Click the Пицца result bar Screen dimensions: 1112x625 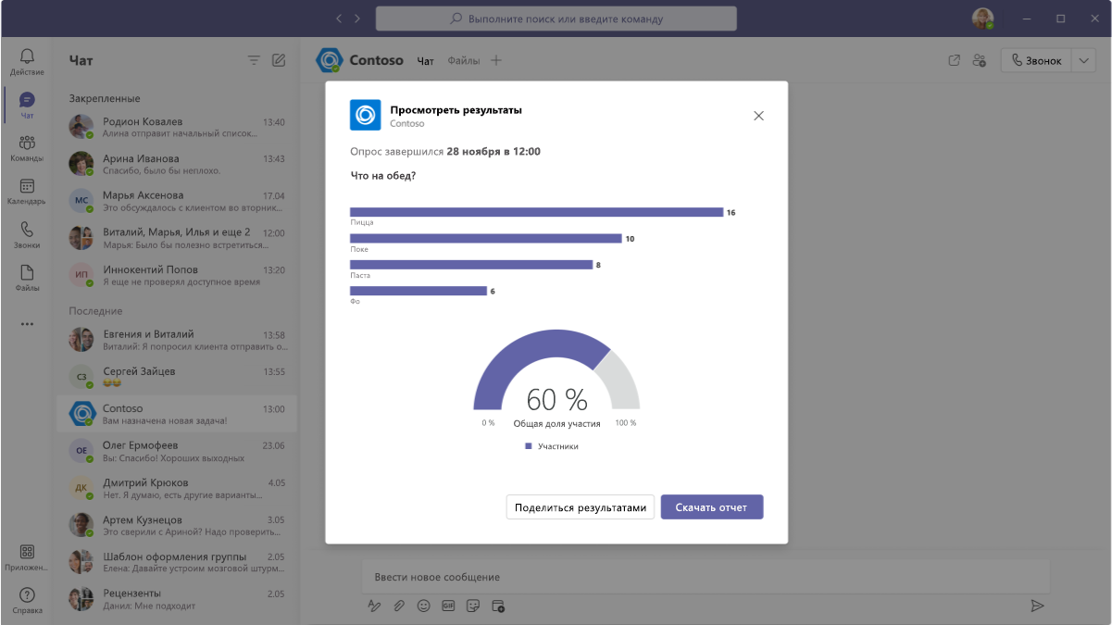[x=536, y=212]
